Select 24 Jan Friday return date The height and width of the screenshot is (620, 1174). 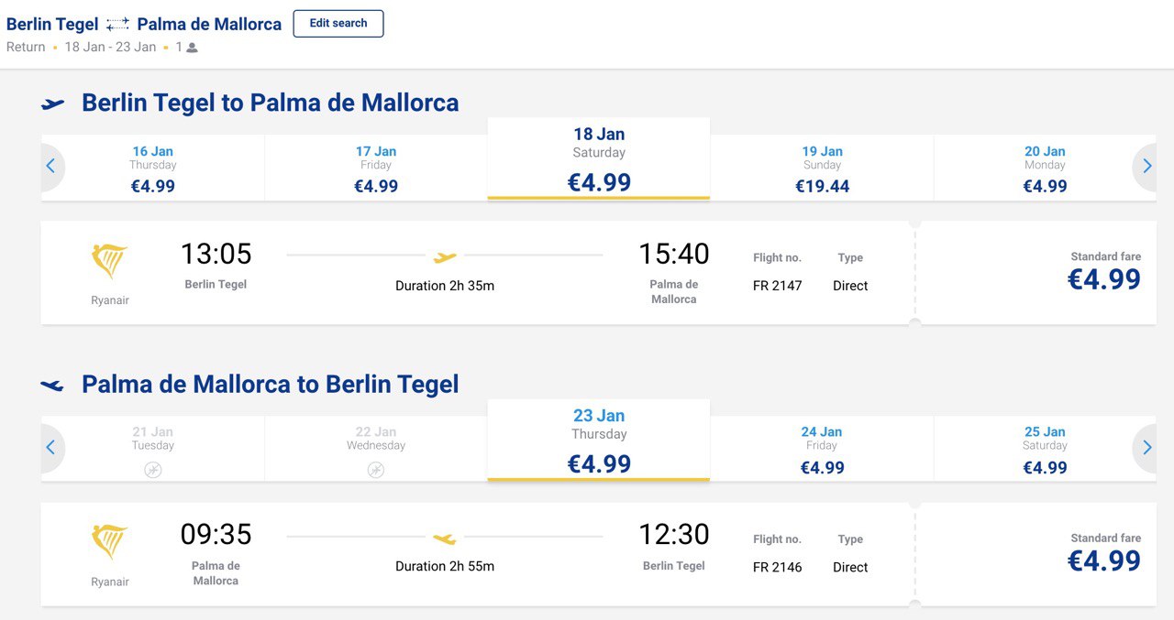(x=822, y=449)
